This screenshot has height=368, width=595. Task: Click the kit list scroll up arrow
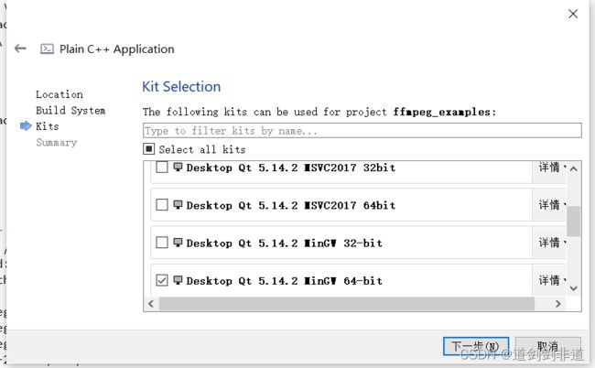[x=573, y=168]
